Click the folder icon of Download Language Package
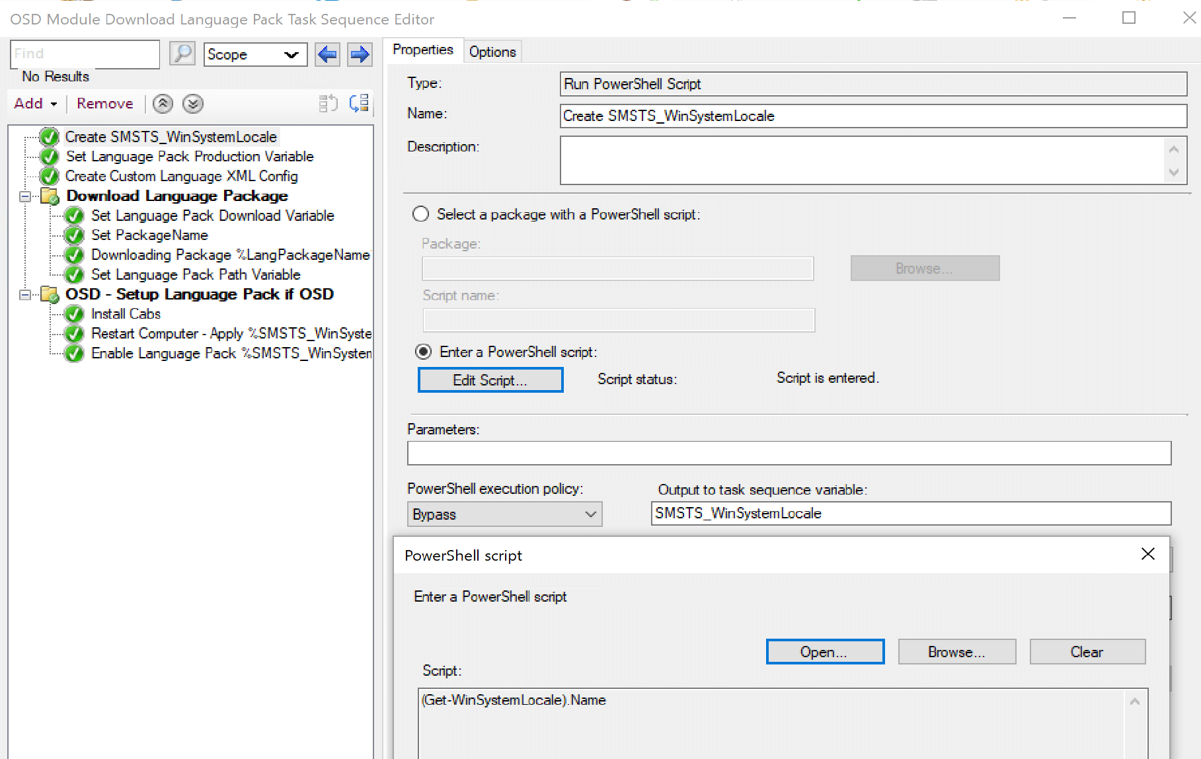Image resolution: width=1201 pixels, height=759 pixels. click(50, 196)
